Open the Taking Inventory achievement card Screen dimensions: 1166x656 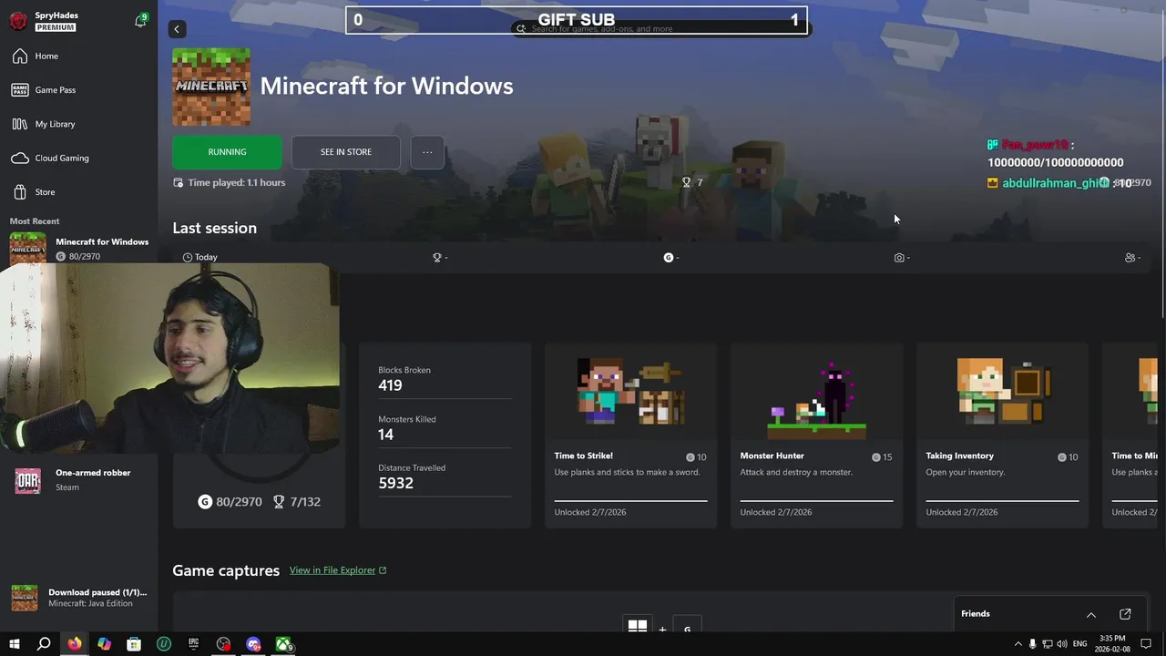(1002, 436)
